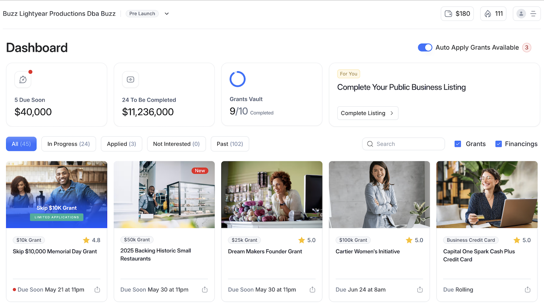This screenshot has width=544, height=305.
Task: Open the hamburger menu beside avatar
Action: [533, 14]
